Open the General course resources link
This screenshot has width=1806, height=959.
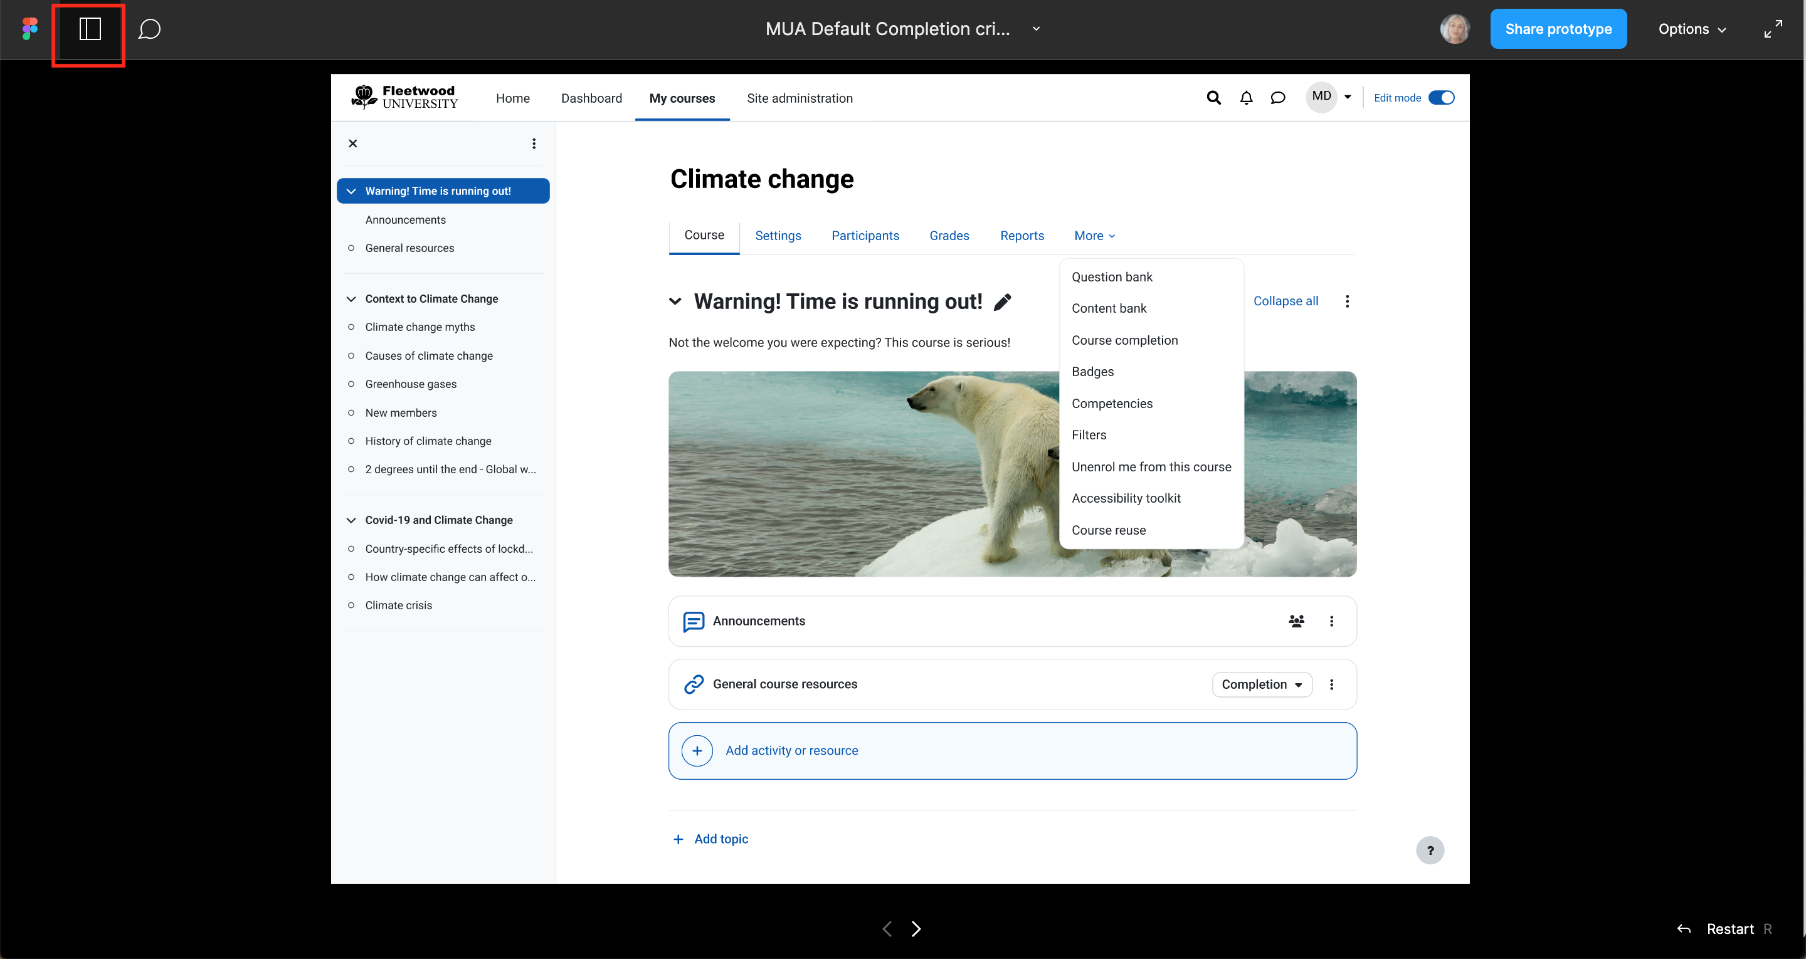(784, 684)
